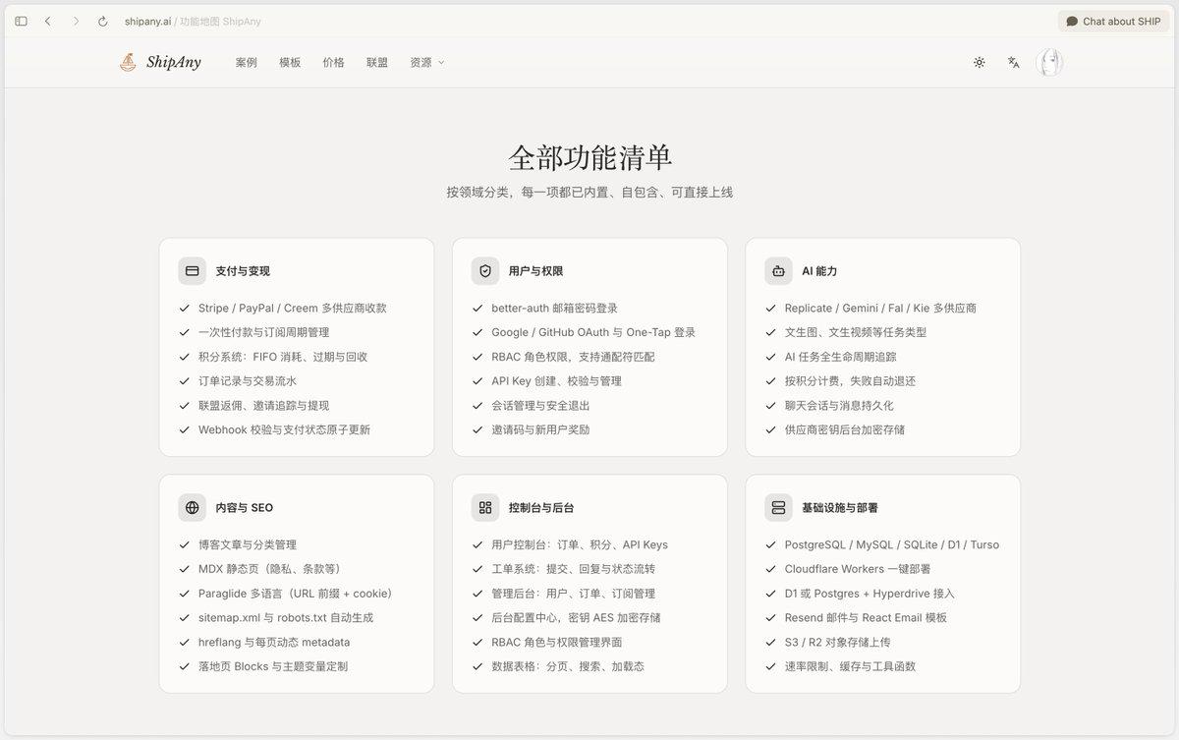Click the server icon for 基础设施与部署

click(x=778, y=508)
